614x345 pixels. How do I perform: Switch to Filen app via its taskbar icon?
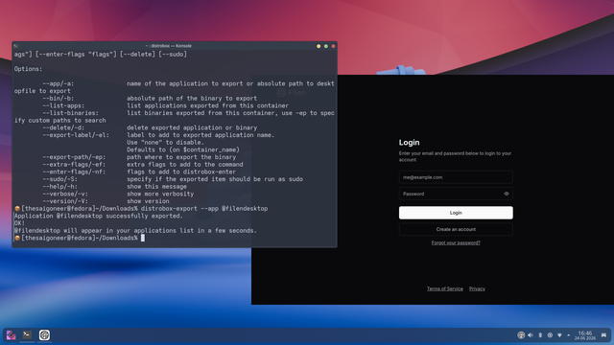(x=44, y=335)
